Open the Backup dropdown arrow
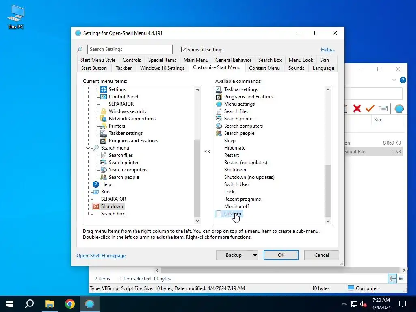Screen dimensions: 416x312 pos(255,255)
